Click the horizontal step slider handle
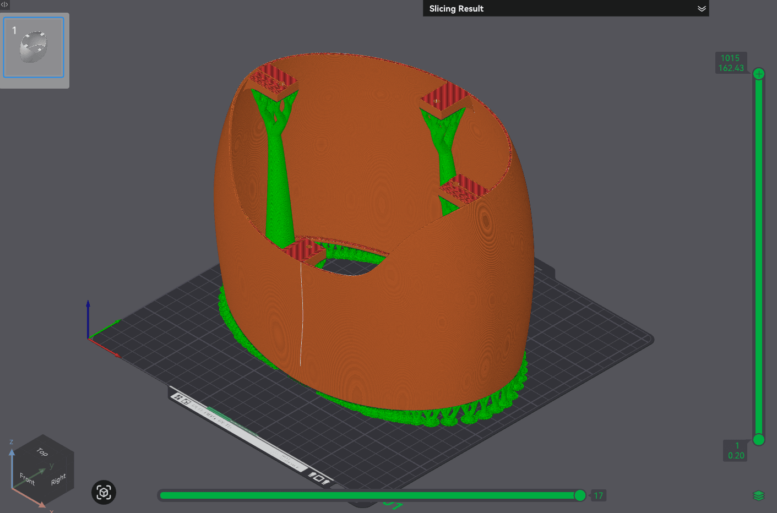 point(580,495)
